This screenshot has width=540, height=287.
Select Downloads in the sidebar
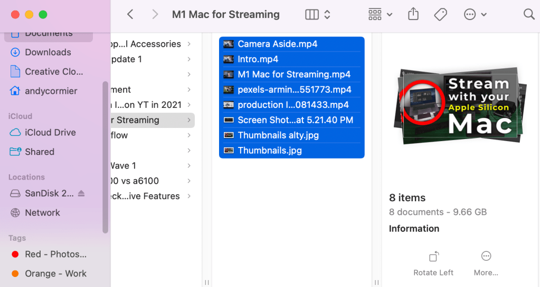click(48, 52)
